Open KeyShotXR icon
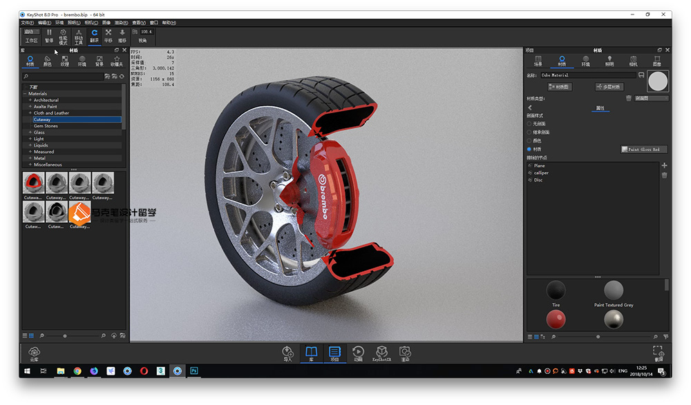691x405 pixels. (x=381, y=353)
